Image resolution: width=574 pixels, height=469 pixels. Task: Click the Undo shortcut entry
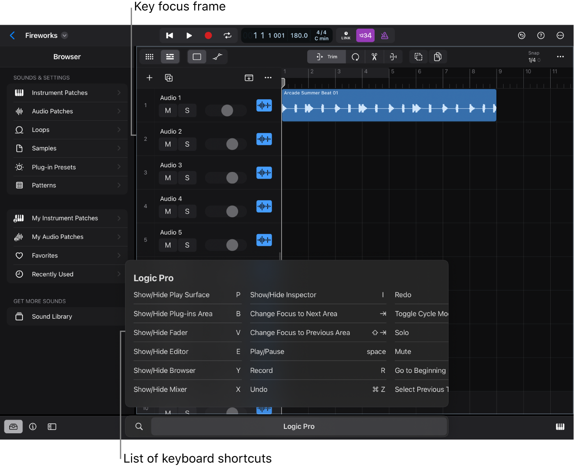click(x=318, y=390)
